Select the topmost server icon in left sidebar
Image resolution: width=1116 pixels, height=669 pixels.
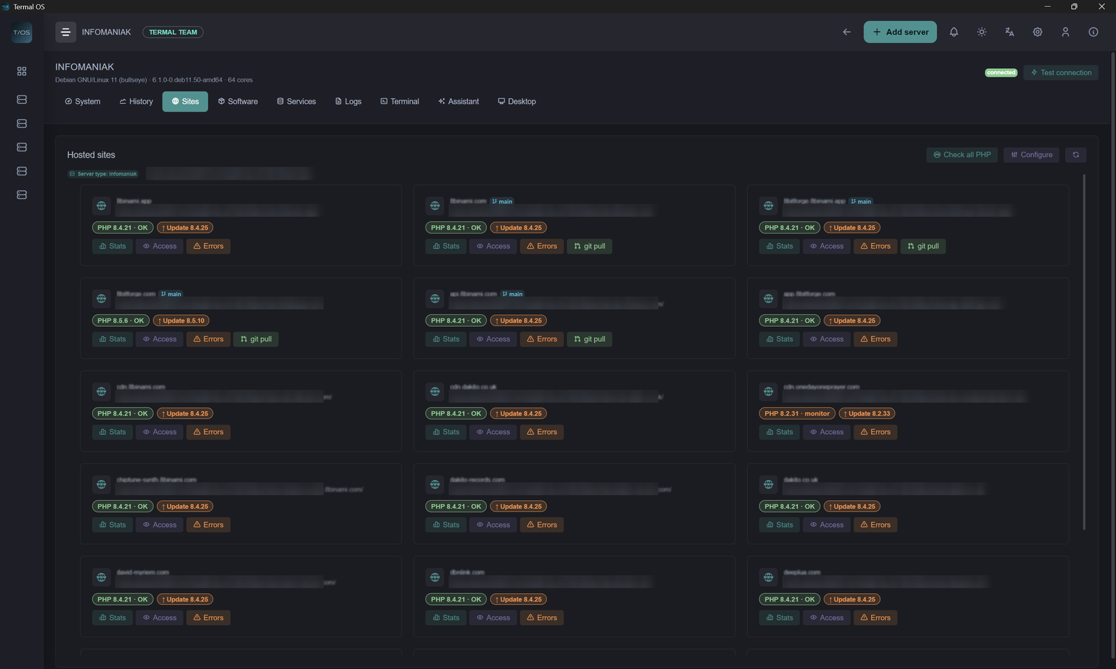[x=22, y=100]
